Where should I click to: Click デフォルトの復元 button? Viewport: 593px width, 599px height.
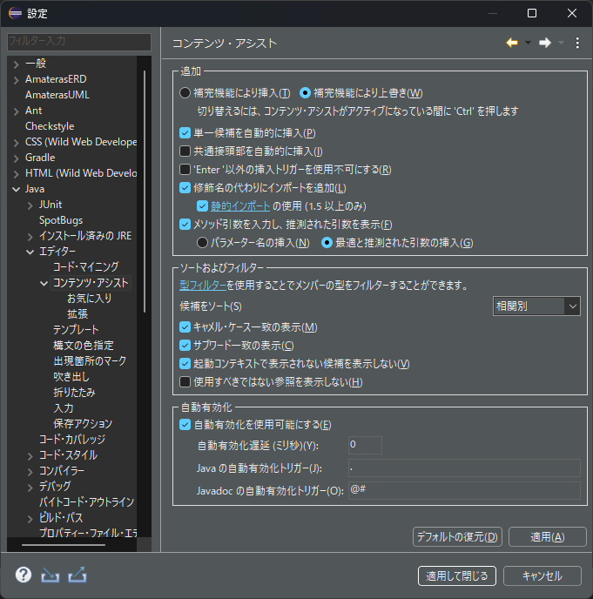457,536
